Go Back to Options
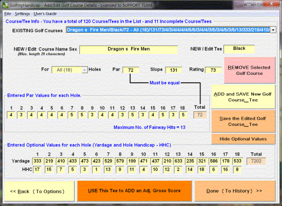 pos(39,191)
